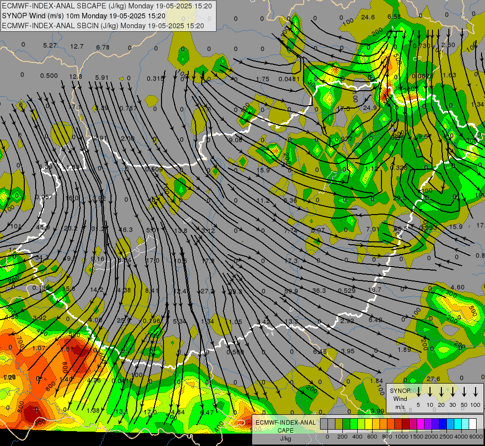
Task: Click the 6.42 value on the map
Action: coord(375,320)
